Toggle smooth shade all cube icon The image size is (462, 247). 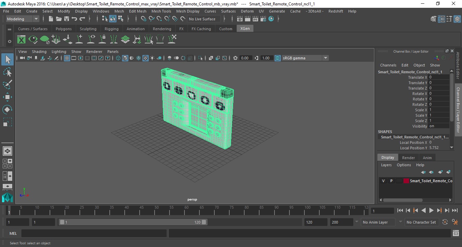tap(125, 58)
